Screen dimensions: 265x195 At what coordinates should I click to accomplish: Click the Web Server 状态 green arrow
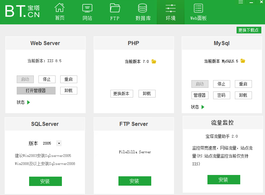28,102
